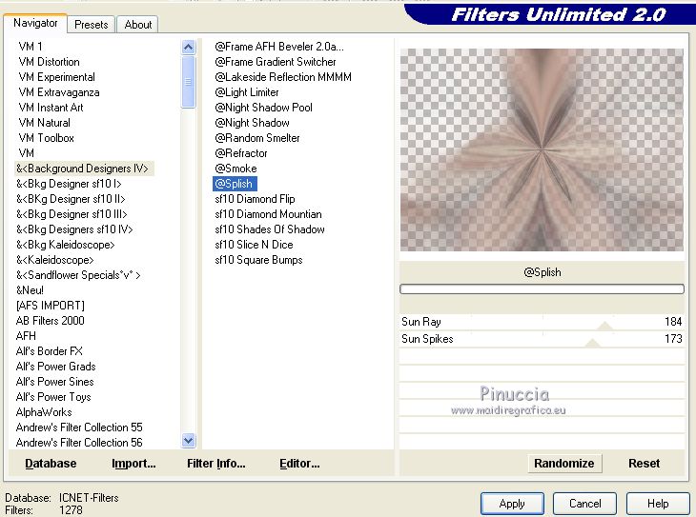Reset the filter parameters
696x517 pixels.
(645, 464)
